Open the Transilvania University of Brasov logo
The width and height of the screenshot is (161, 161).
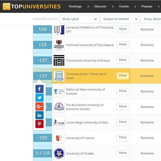click(59, 60)
